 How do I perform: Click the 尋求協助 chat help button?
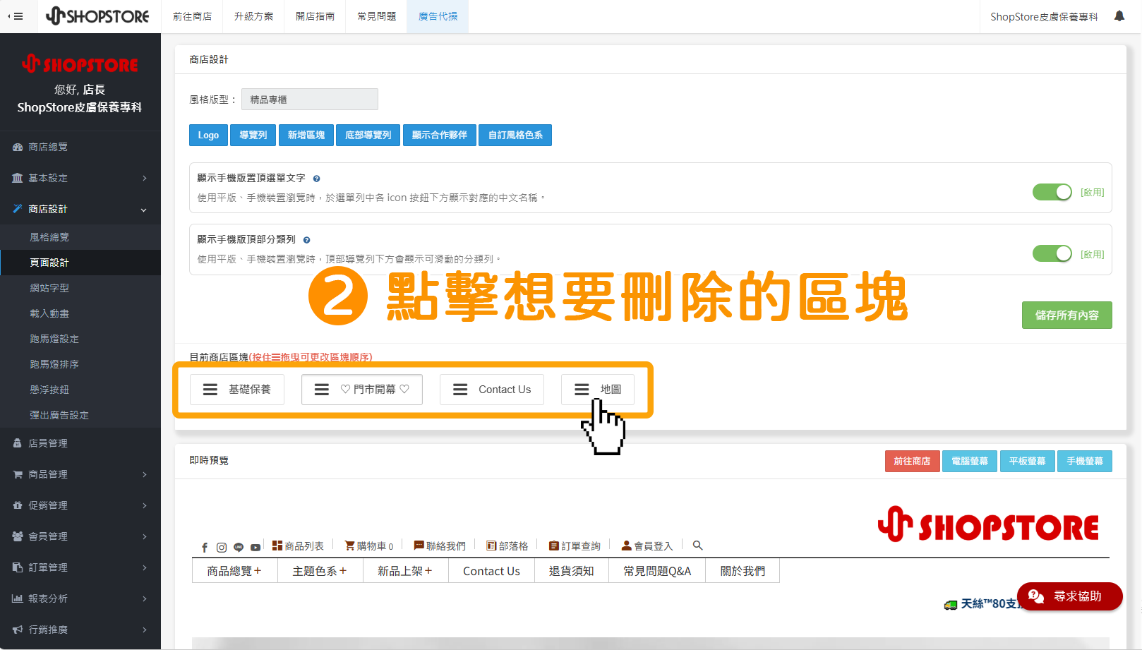pyautogui.click(x=1070, y=596)
